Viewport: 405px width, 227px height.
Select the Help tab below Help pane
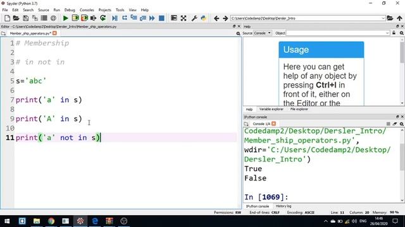click(249, 109)
